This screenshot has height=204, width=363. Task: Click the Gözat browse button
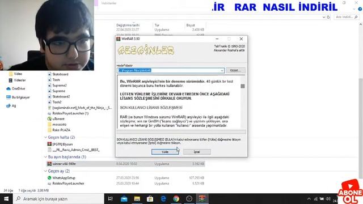[x=235, y=70]
